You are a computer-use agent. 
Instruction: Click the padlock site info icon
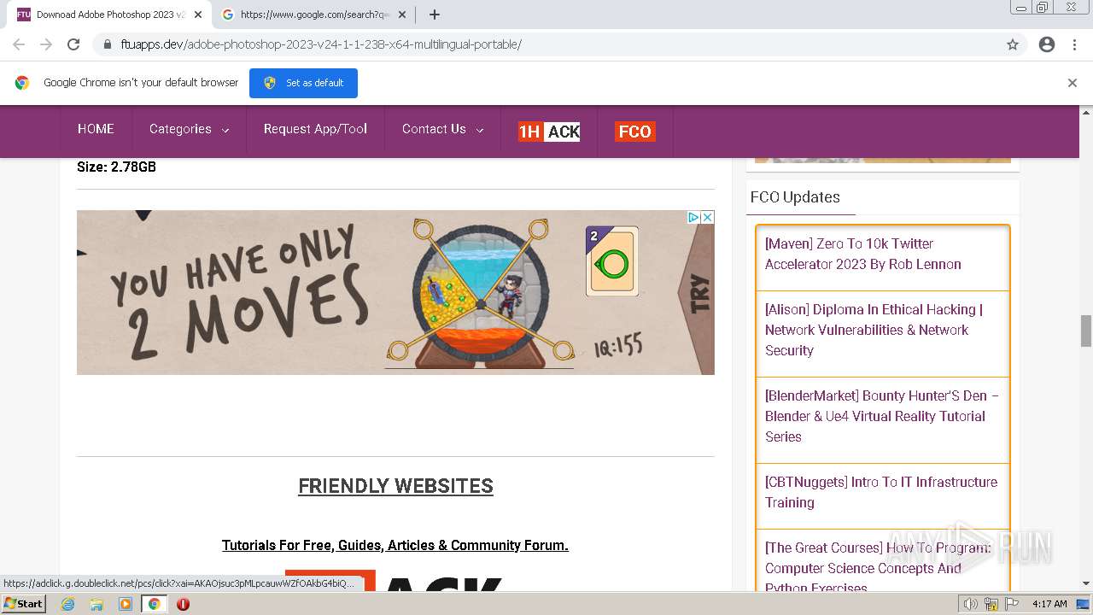(x=108, y=44)
